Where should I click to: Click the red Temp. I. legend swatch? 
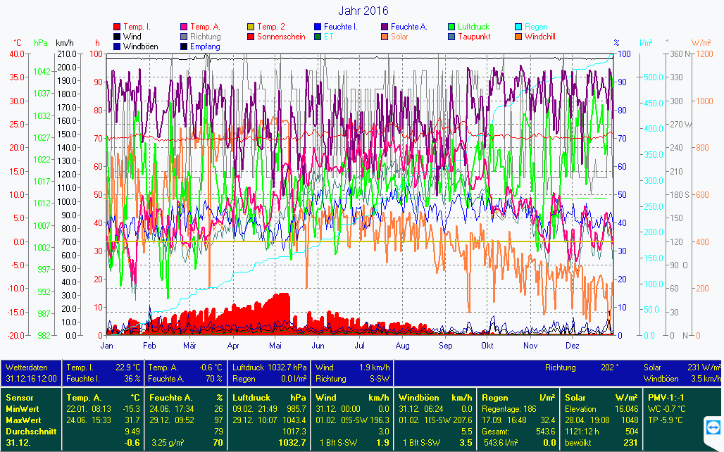tap(117, 27)
